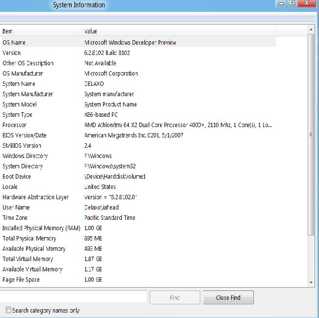Enable Search category names only checkbox

[8, 310]
